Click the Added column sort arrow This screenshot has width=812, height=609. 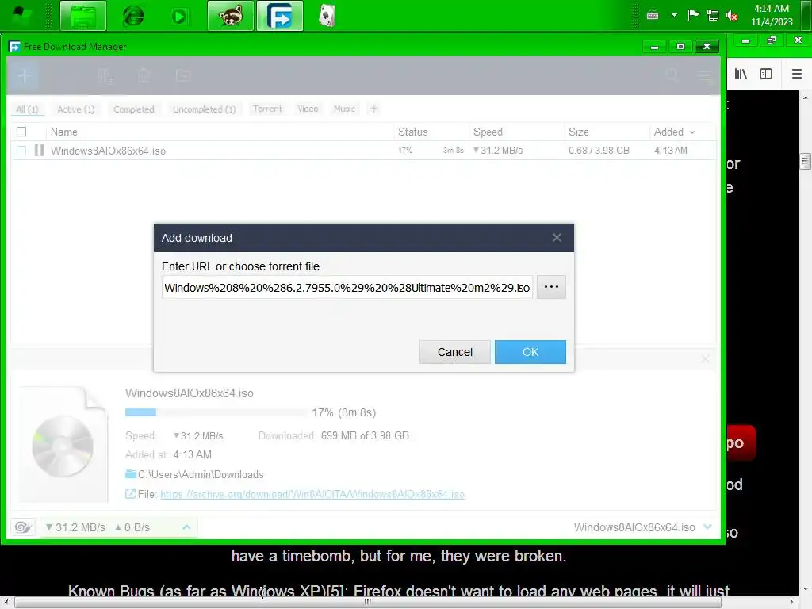pyautogui.click(x=692, y=132)
